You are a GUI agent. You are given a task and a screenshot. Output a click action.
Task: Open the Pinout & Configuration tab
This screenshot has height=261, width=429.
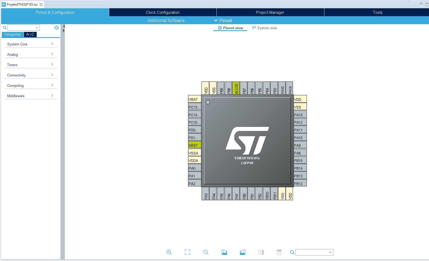(x=55, y=12)
